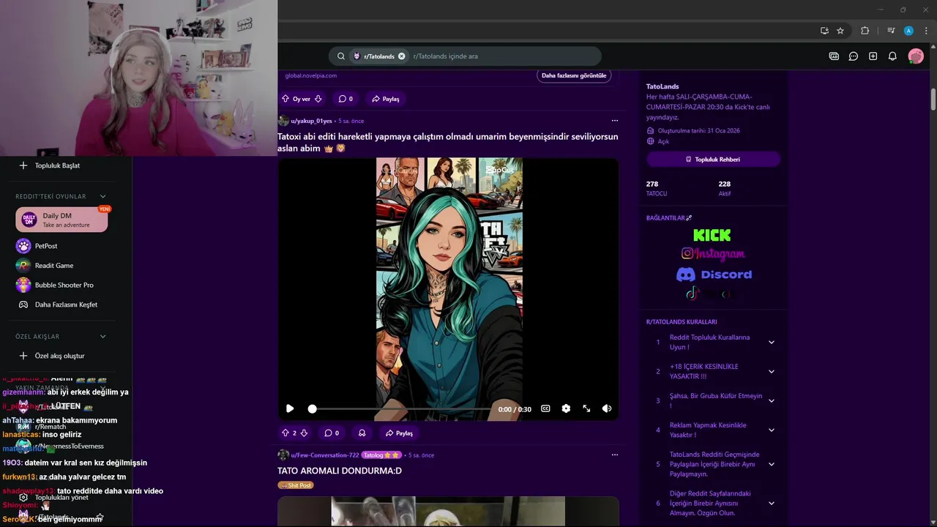
Task: Expand rule 2 +18 İçerik Kesinlikle Yasaktır
Action: coord(771,372)
